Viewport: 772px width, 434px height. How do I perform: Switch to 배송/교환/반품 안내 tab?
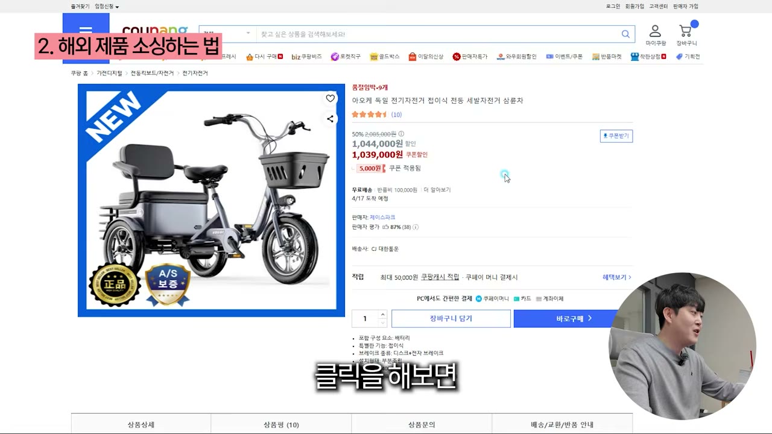click(562, 424)
